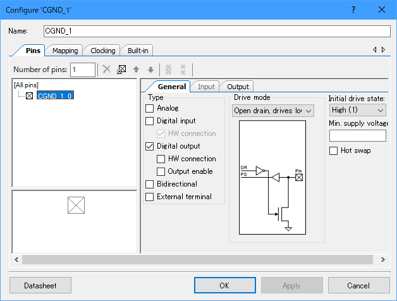397x301 pixels.
Task: Check the Bidirectional option
Action: tap(150, 184)
